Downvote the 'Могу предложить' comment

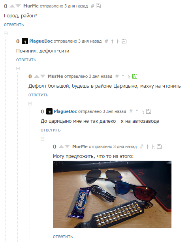(x=67, y=146)
